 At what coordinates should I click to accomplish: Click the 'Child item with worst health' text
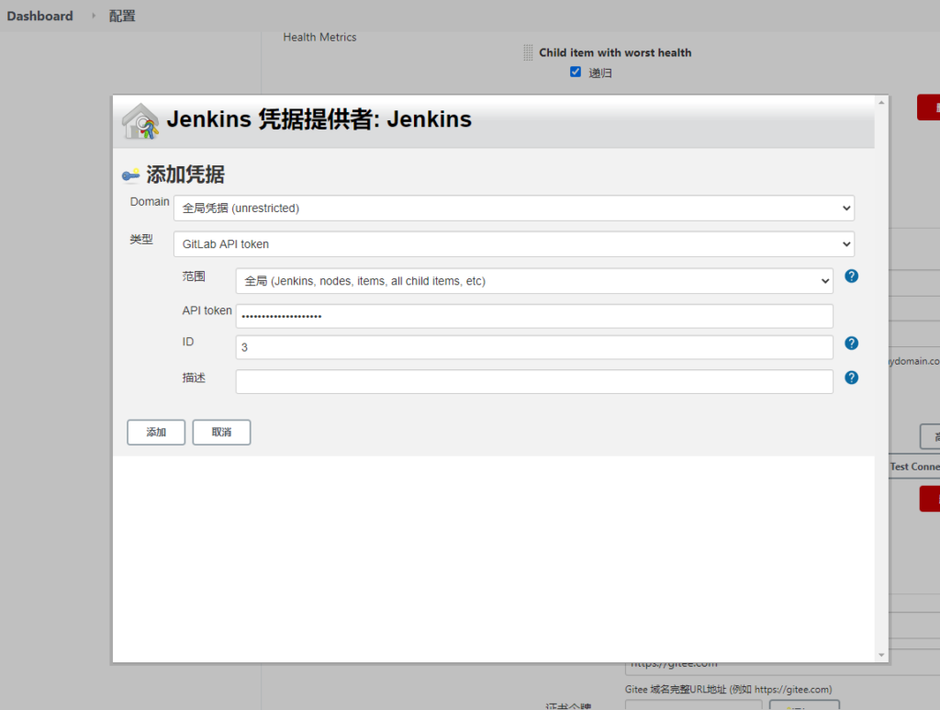point(615,52)
